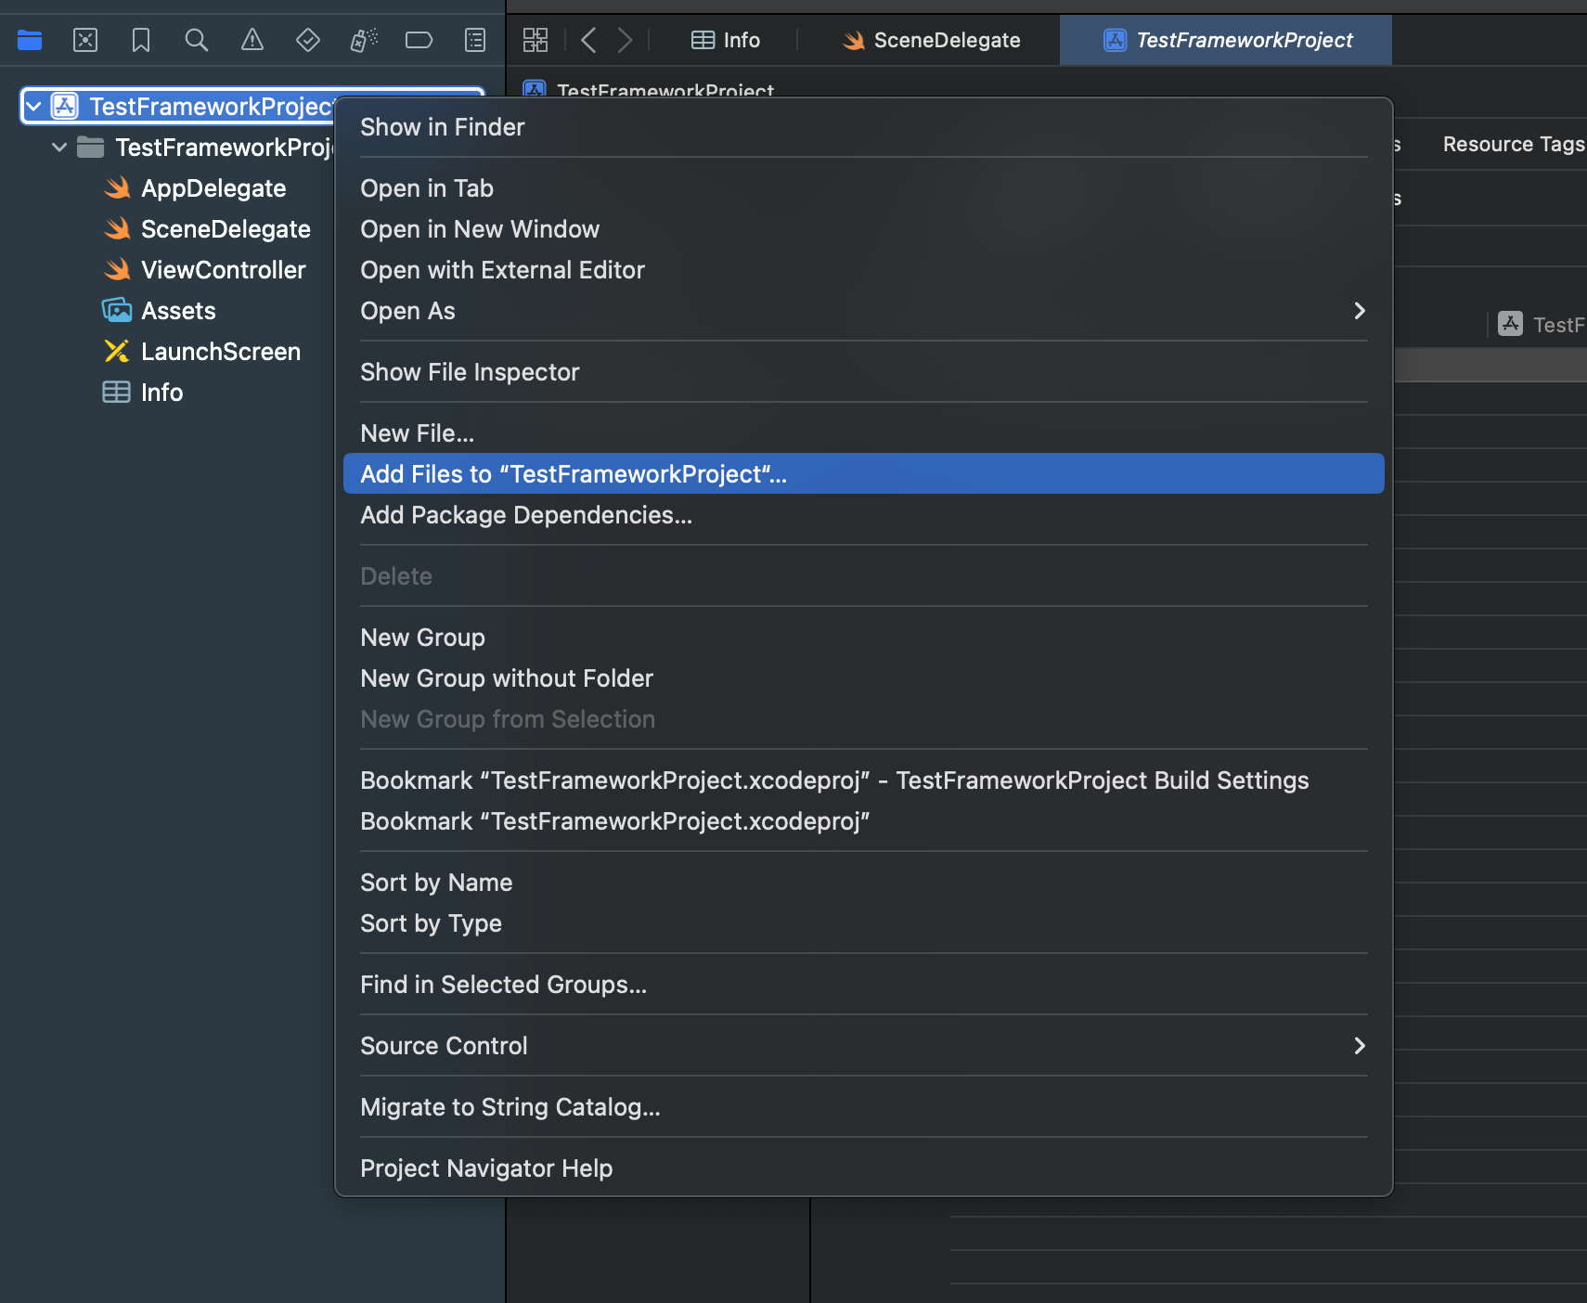Choose Add Package Dependencies…
The width and height of the screenshot is (1587, 1303).
tap(864, 515)
